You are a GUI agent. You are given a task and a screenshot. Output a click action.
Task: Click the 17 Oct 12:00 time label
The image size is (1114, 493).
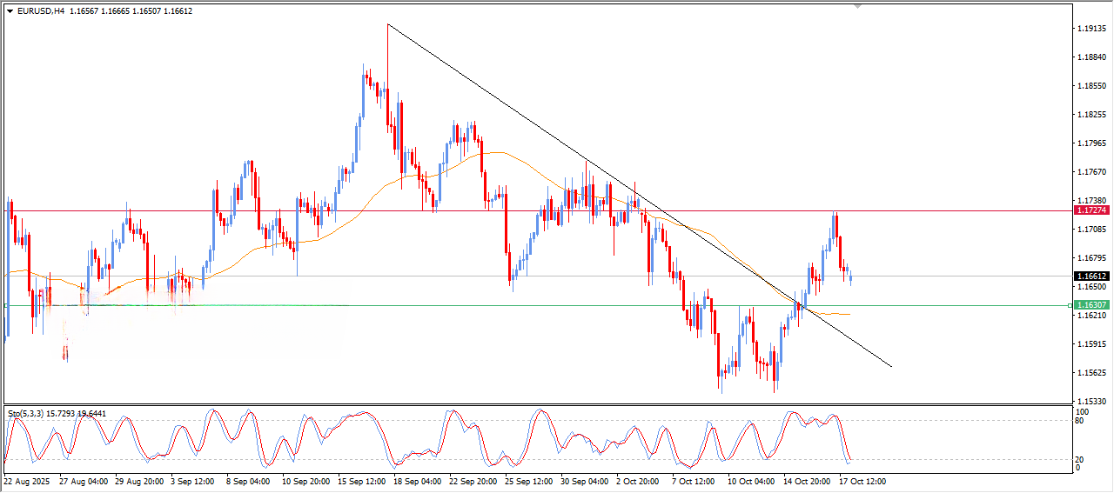862,481
